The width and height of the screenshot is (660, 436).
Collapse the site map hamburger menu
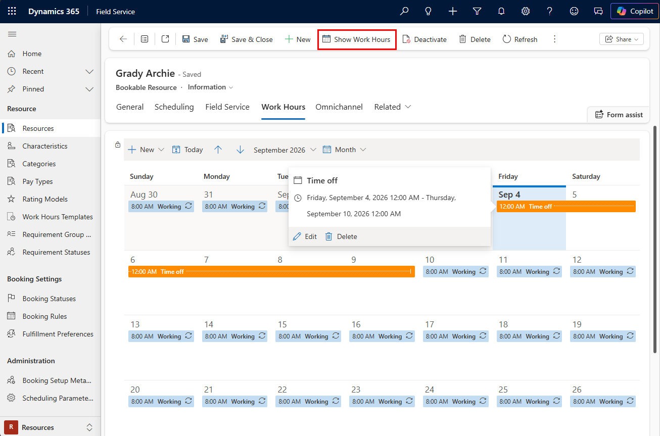[x=12, y=34]
